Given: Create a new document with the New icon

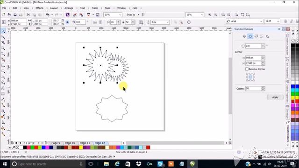Looking at the screenshot, I should (3, 14).
